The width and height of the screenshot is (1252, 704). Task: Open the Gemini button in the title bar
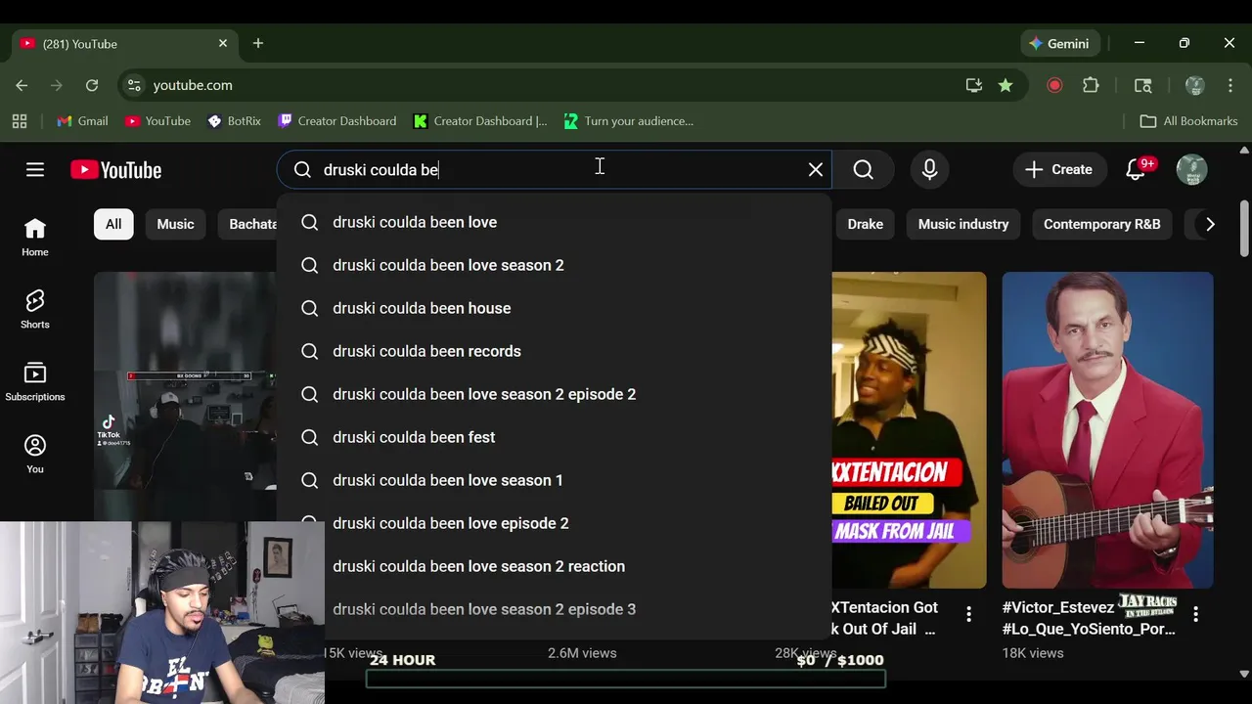(1060, 43)
